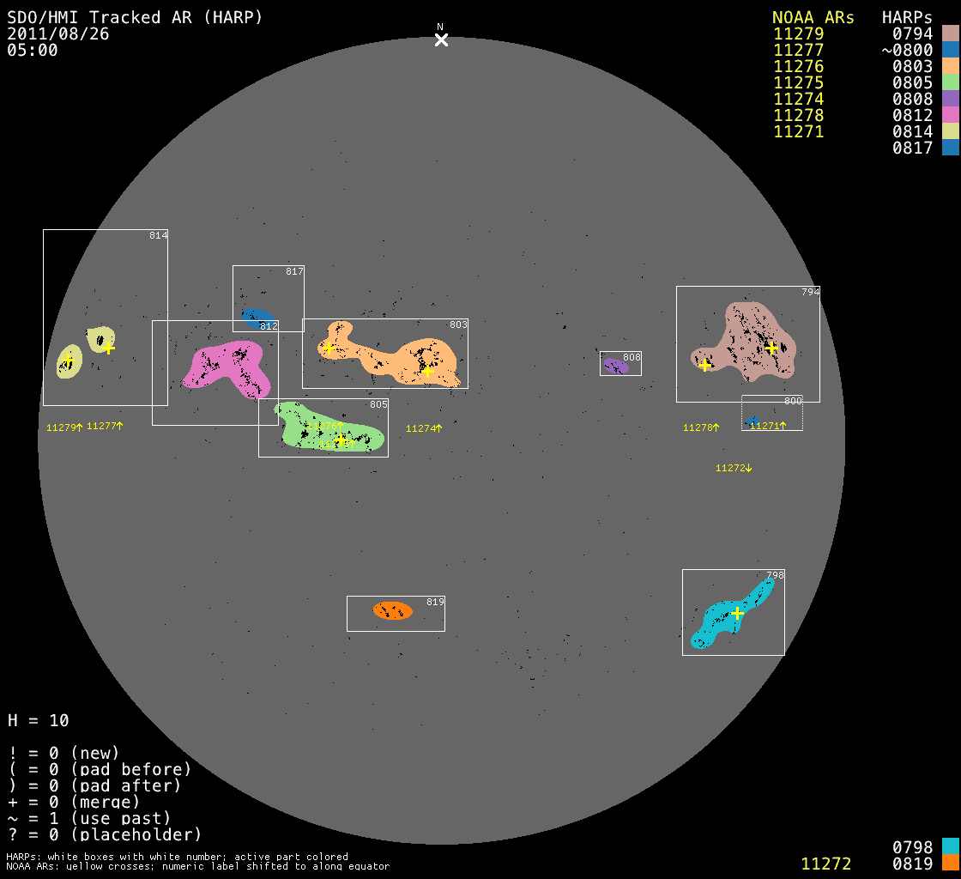Select the pink legend swatch for 0812
Viewport: 961px width, 879px height.
click(x=949, y=115)
